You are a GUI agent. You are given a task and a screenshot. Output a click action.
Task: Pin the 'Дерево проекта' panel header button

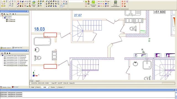coord(26,11)
